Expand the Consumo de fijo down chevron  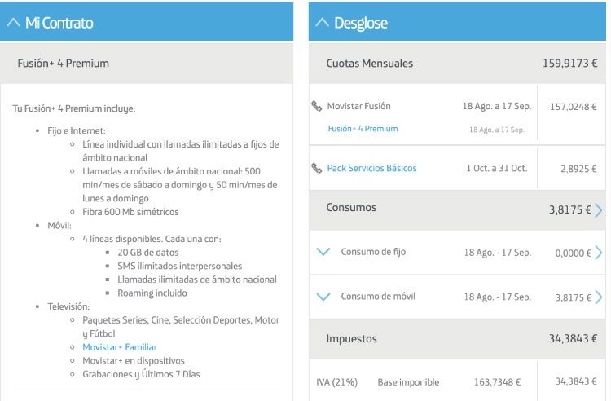pos(323,252)
